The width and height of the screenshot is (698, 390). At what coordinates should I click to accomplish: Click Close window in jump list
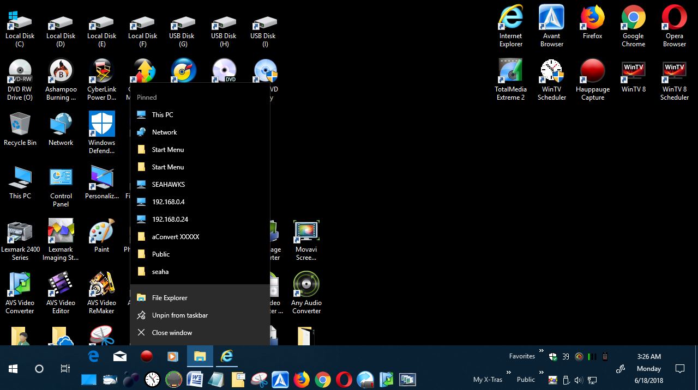tap(172, 333)
